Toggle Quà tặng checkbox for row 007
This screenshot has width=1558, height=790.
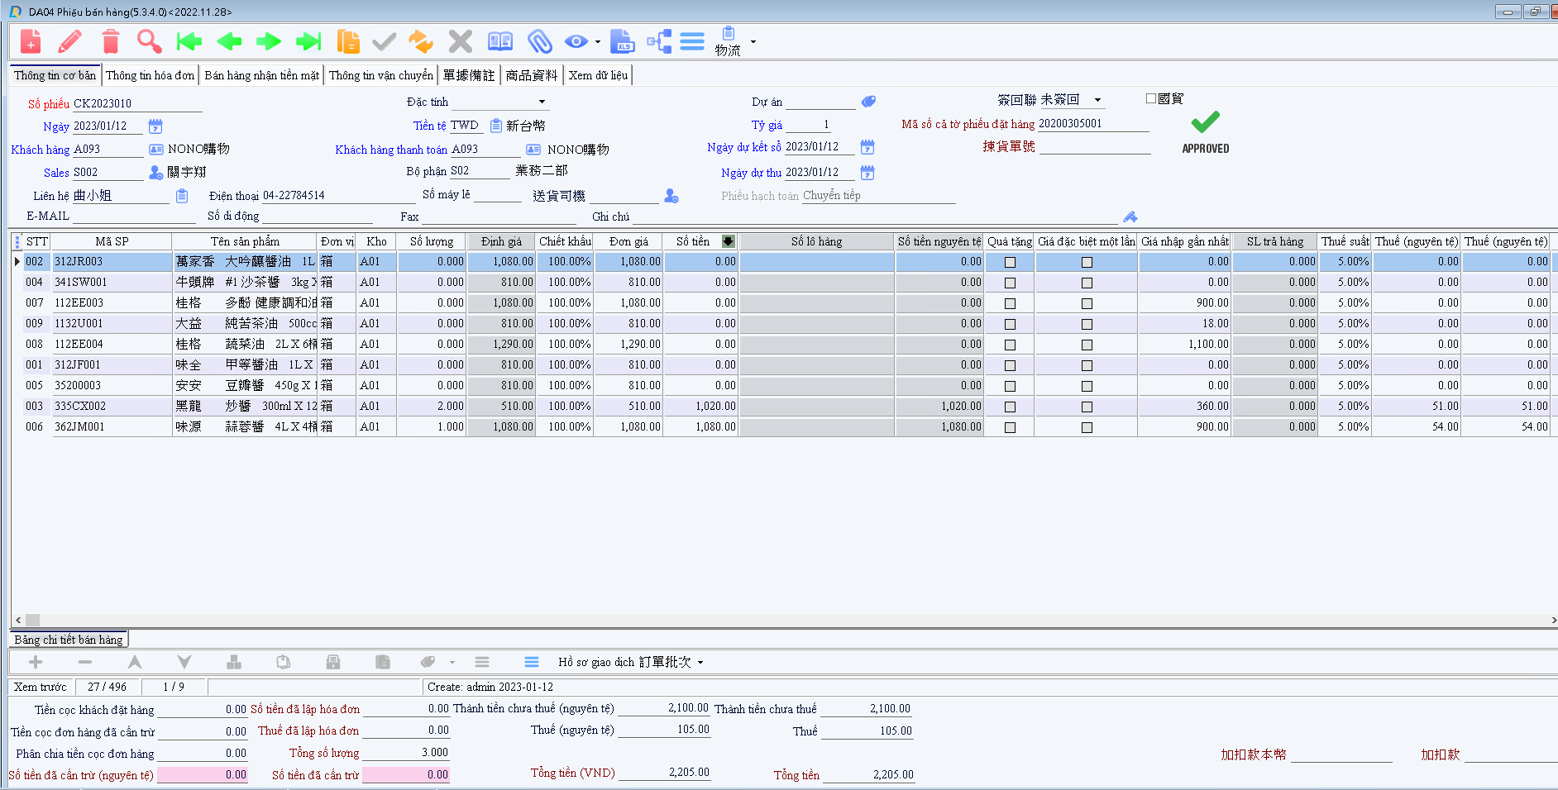(1010, 303)
